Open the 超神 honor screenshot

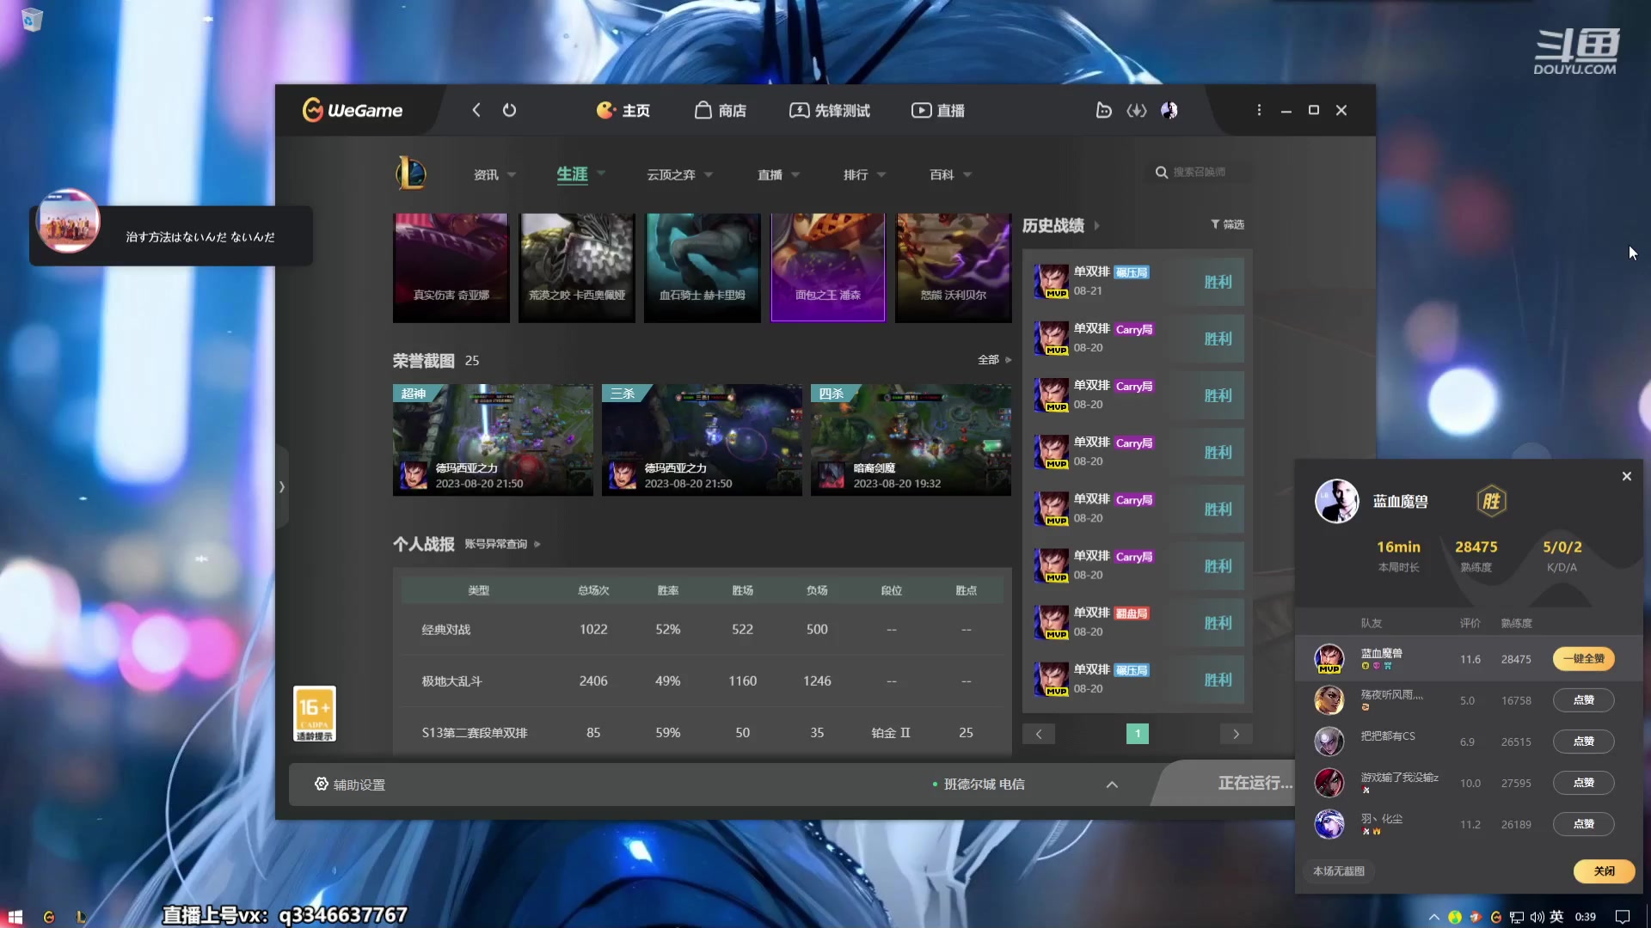(493, 440)
